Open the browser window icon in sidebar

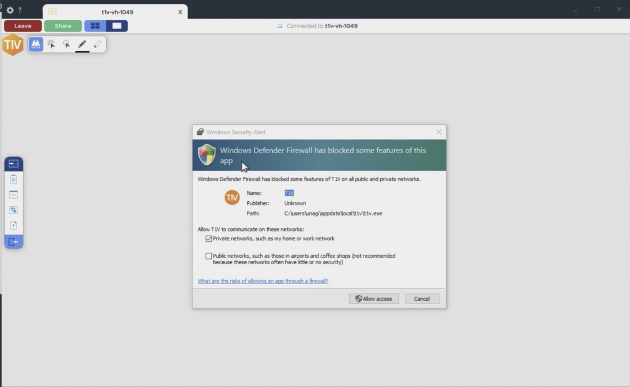pyautogui.click(x=14, y=194)
